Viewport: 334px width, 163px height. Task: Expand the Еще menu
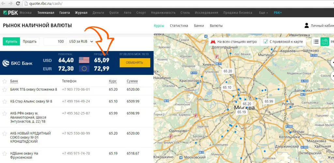[x=263, y=13]
